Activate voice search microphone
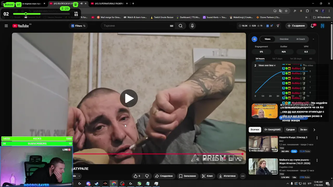Image resolution: width=333 pixels, height=187 pixels. point(192,26)
